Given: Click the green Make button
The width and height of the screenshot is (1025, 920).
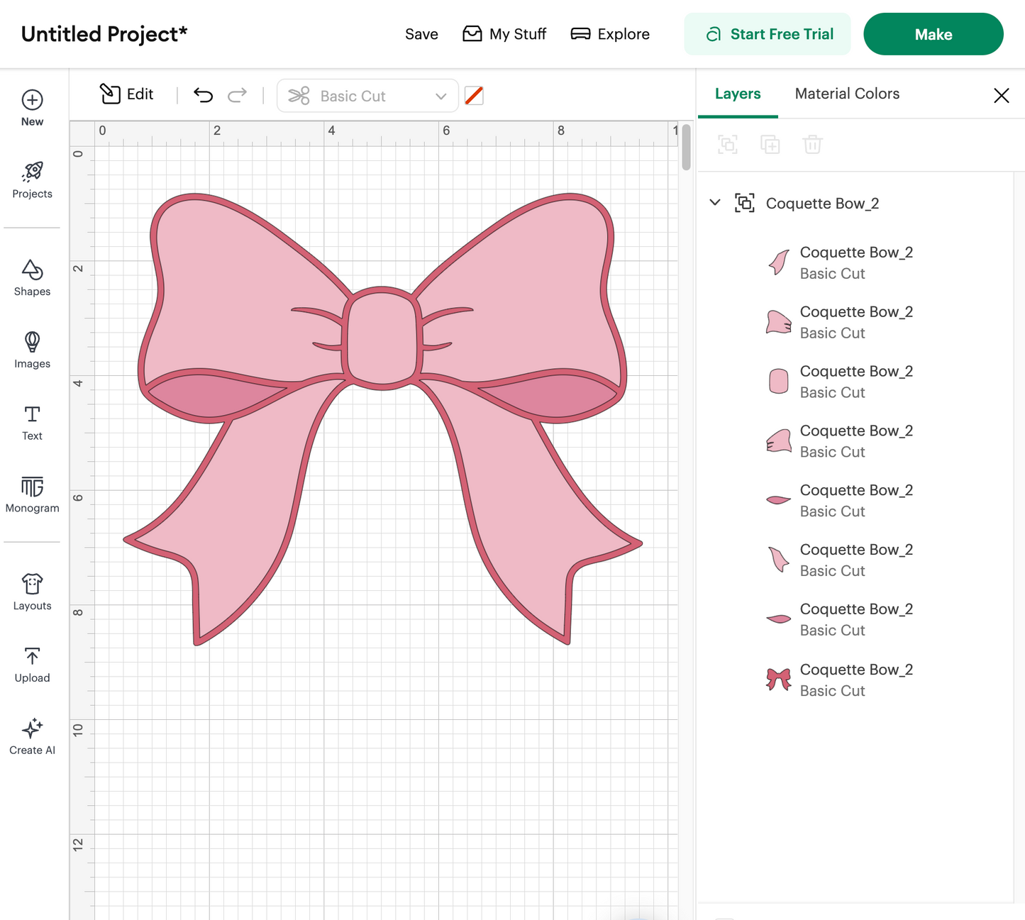Looking at the screenshot, I should (933, 34).
